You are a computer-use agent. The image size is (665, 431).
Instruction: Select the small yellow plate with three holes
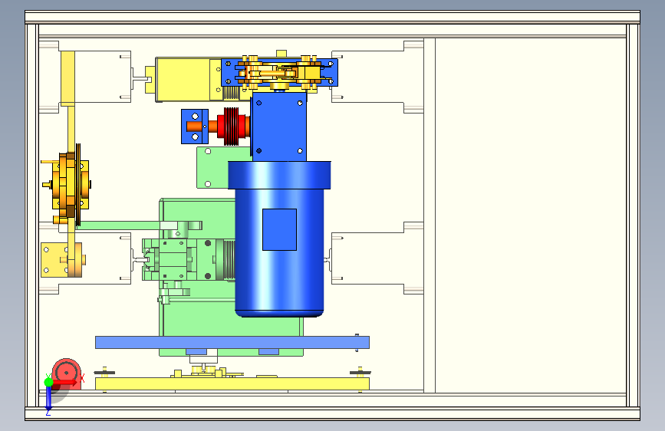point(54,260)
